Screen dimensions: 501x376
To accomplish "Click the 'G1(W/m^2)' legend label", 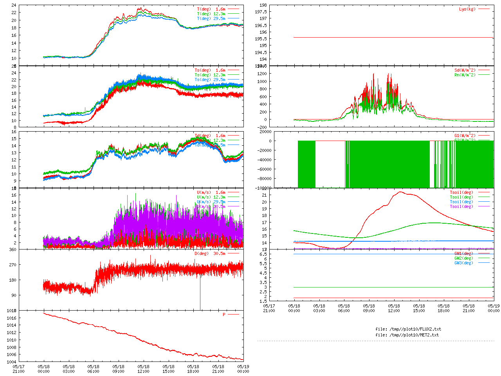I will (x=465, y=136).
